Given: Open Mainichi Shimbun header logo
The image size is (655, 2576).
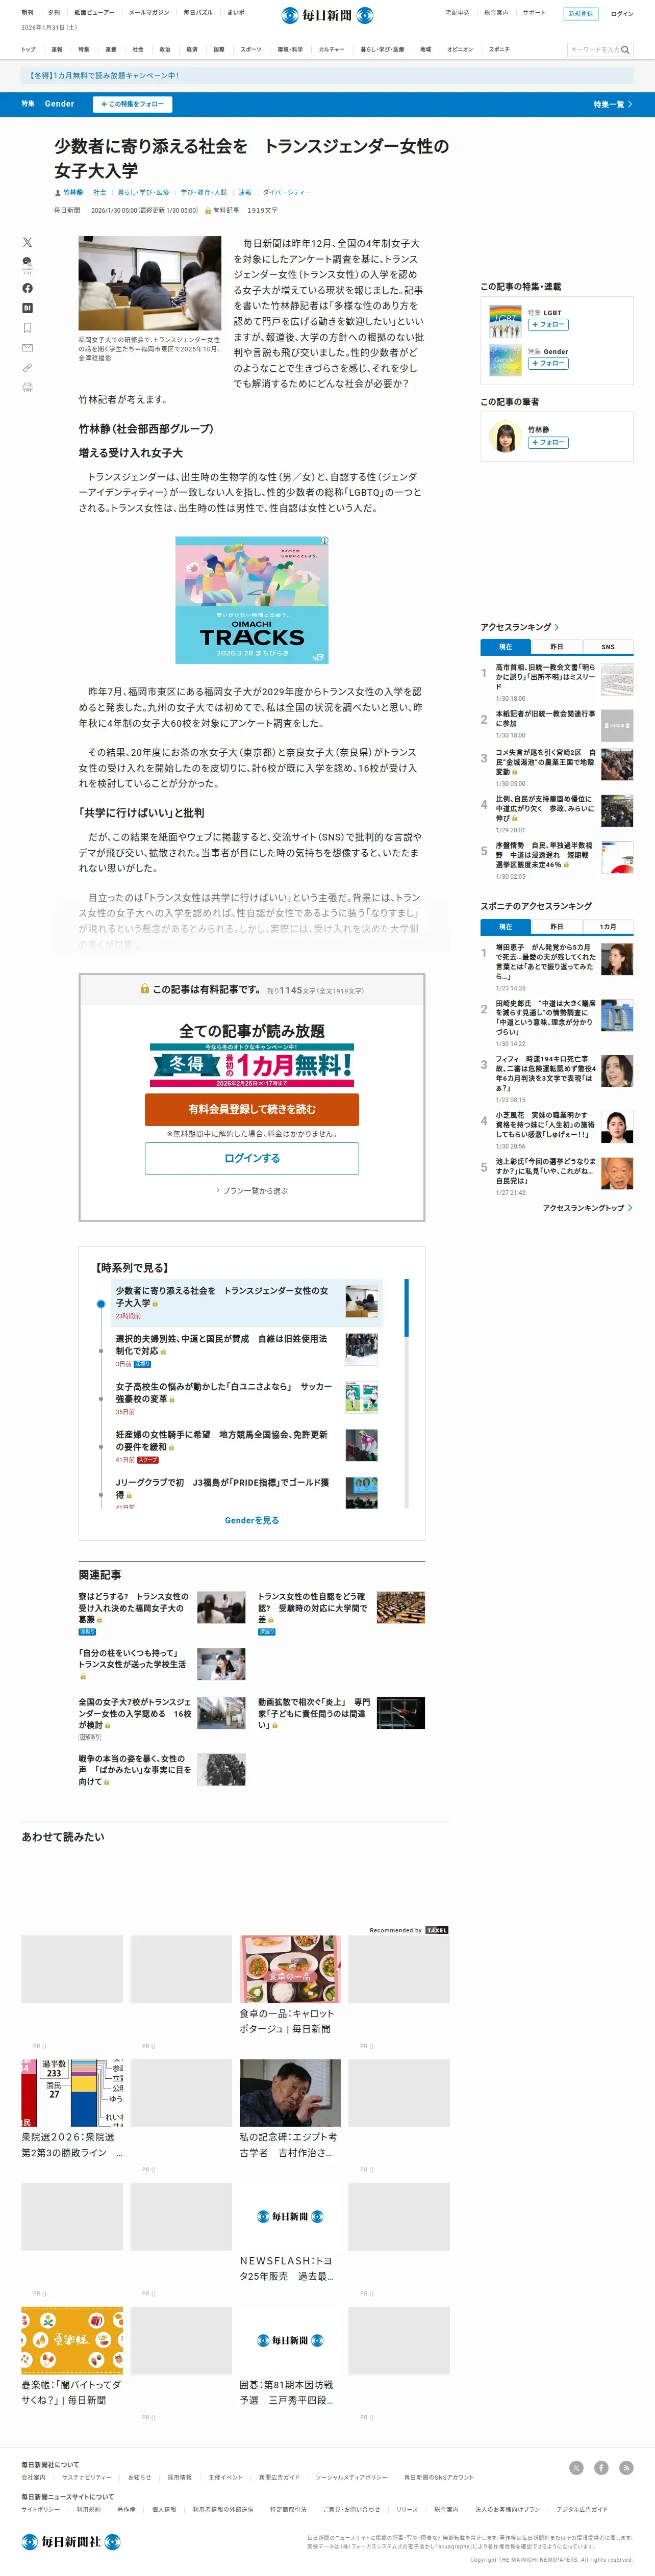Looking at the screenshot, I should pos(327,15).
